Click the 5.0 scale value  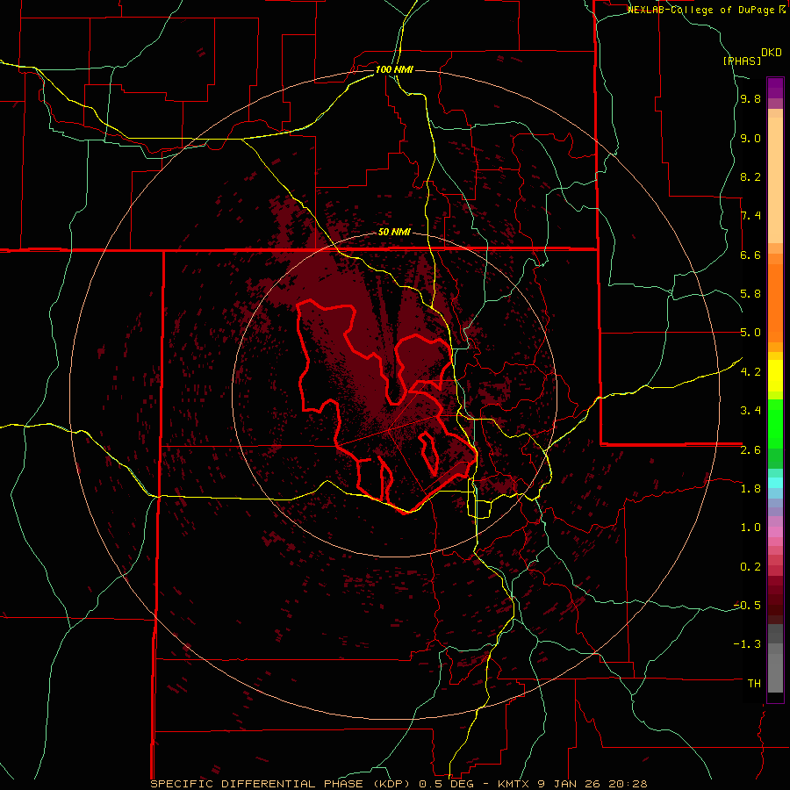click(750, 333)
